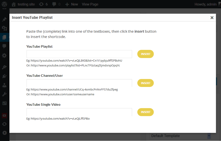Open the WordPress logo menu
Image resolution: width=221 pixels, height=141 pixels.
pyautogui.click(x=4, y=4)
